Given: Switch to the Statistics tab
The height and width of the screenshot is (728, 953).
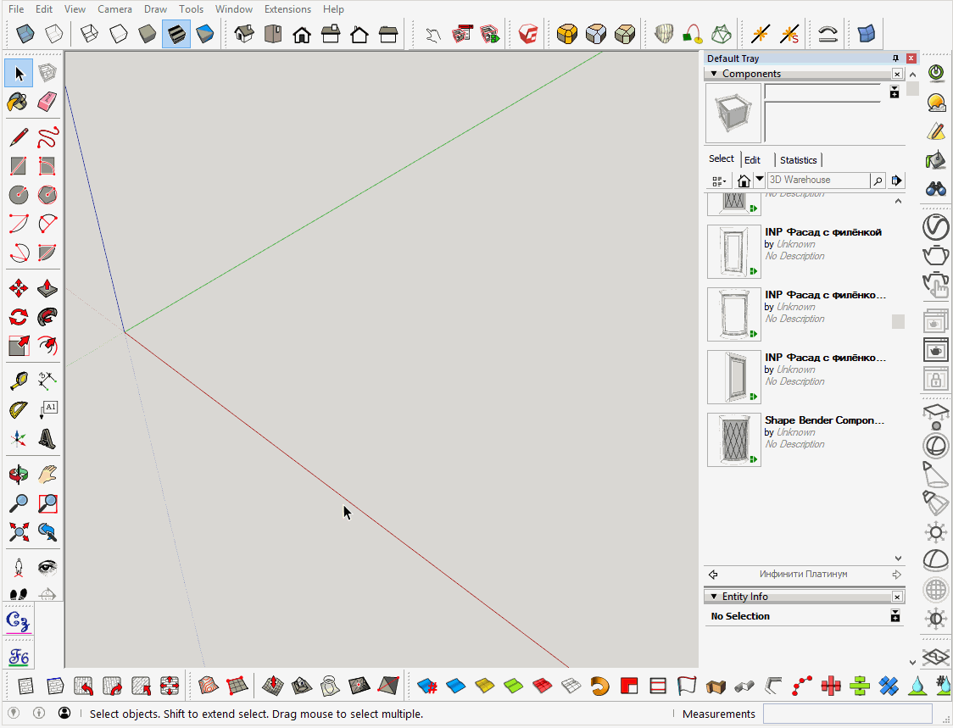Looking at the screenshot, I should click(798, 160).
